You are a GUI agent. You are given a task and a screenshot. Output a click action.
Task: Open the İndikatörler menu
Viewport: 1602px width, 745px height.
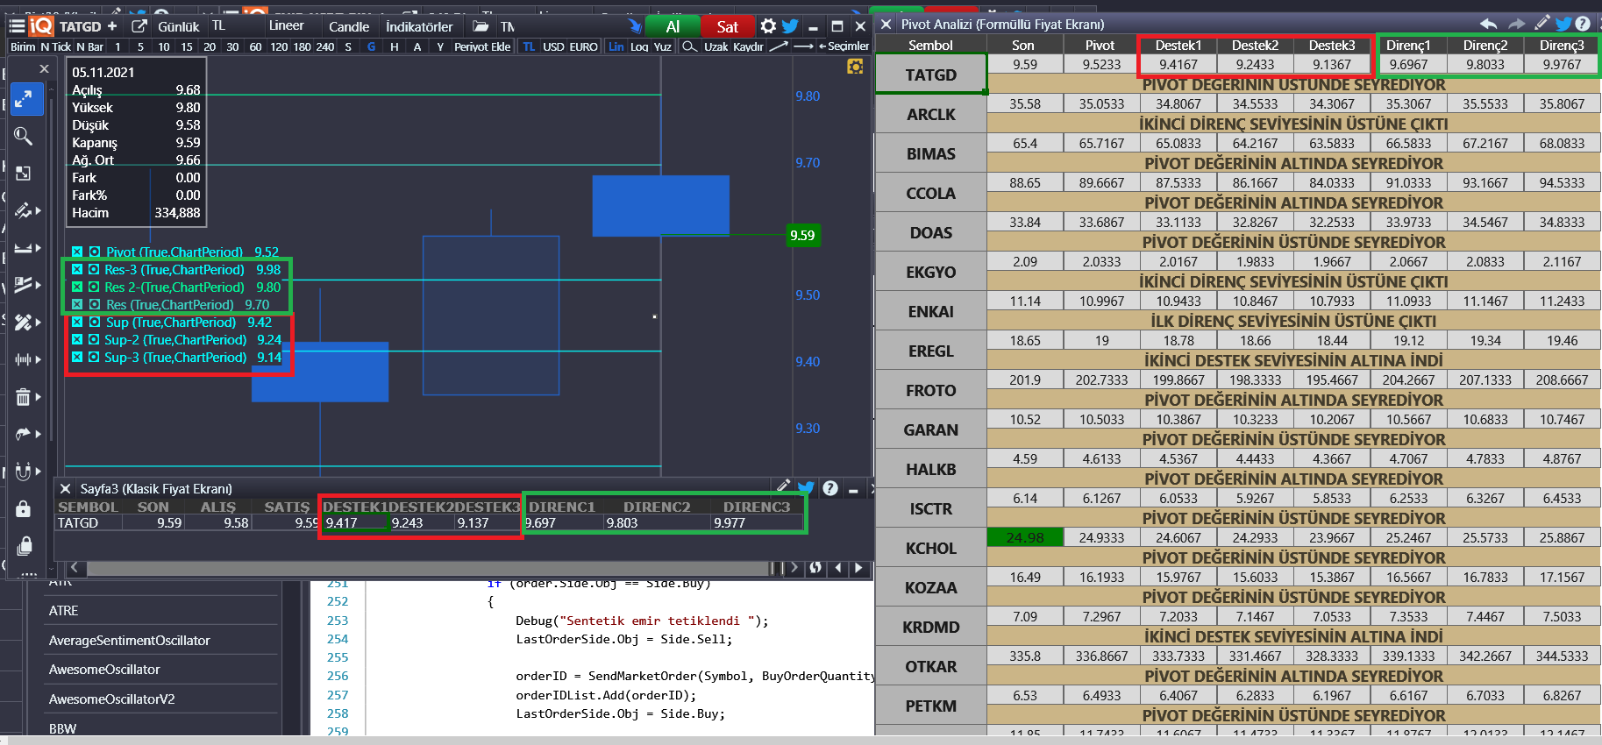click(x=419, y=26)
